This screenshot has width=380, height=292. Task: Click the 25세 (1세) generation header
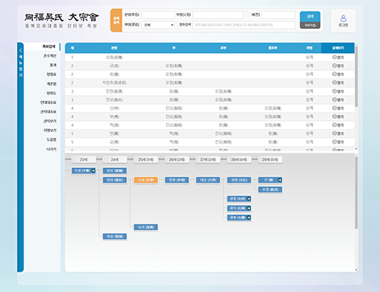(146, 160)
